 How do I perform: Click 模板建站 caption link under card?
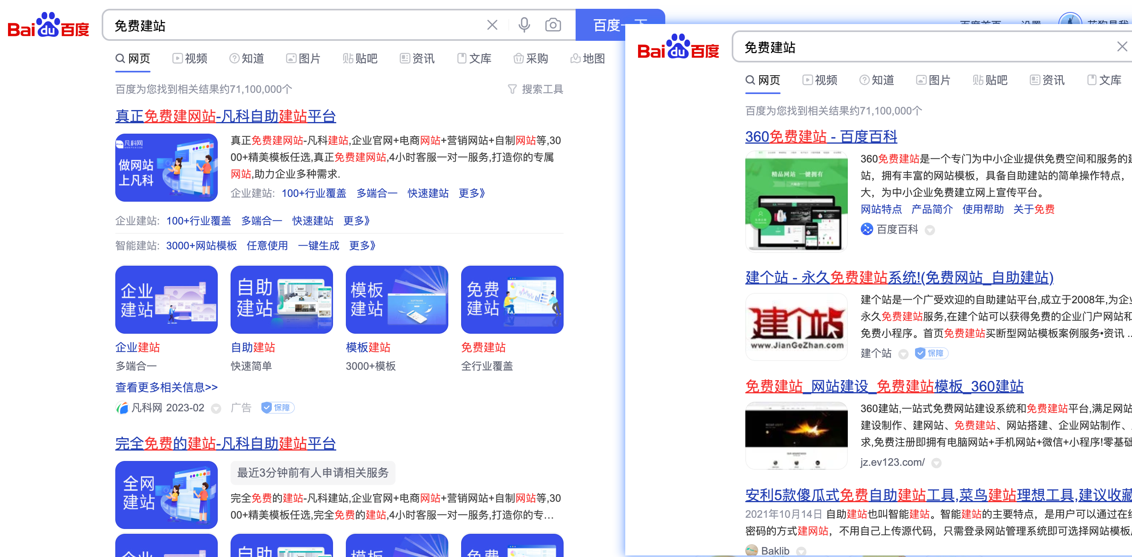pyautogui.click(x=368, y=348)
